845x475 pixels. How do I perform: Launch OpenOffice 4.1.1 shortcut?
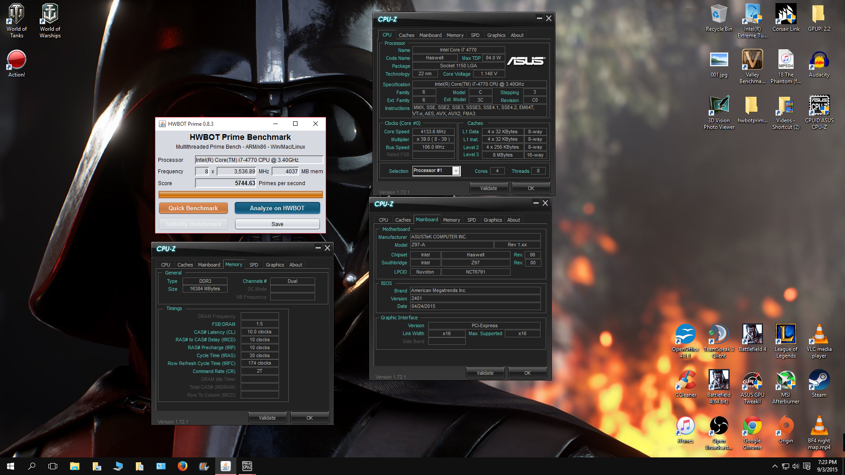(x=685, y=340)
